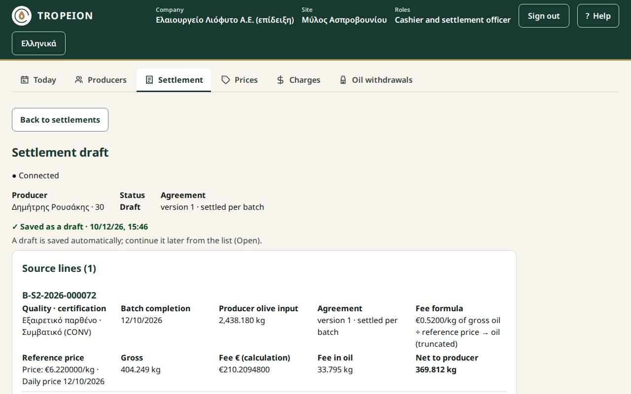
Task: Open the Charges tab
Action: click(x=298, y=80)
